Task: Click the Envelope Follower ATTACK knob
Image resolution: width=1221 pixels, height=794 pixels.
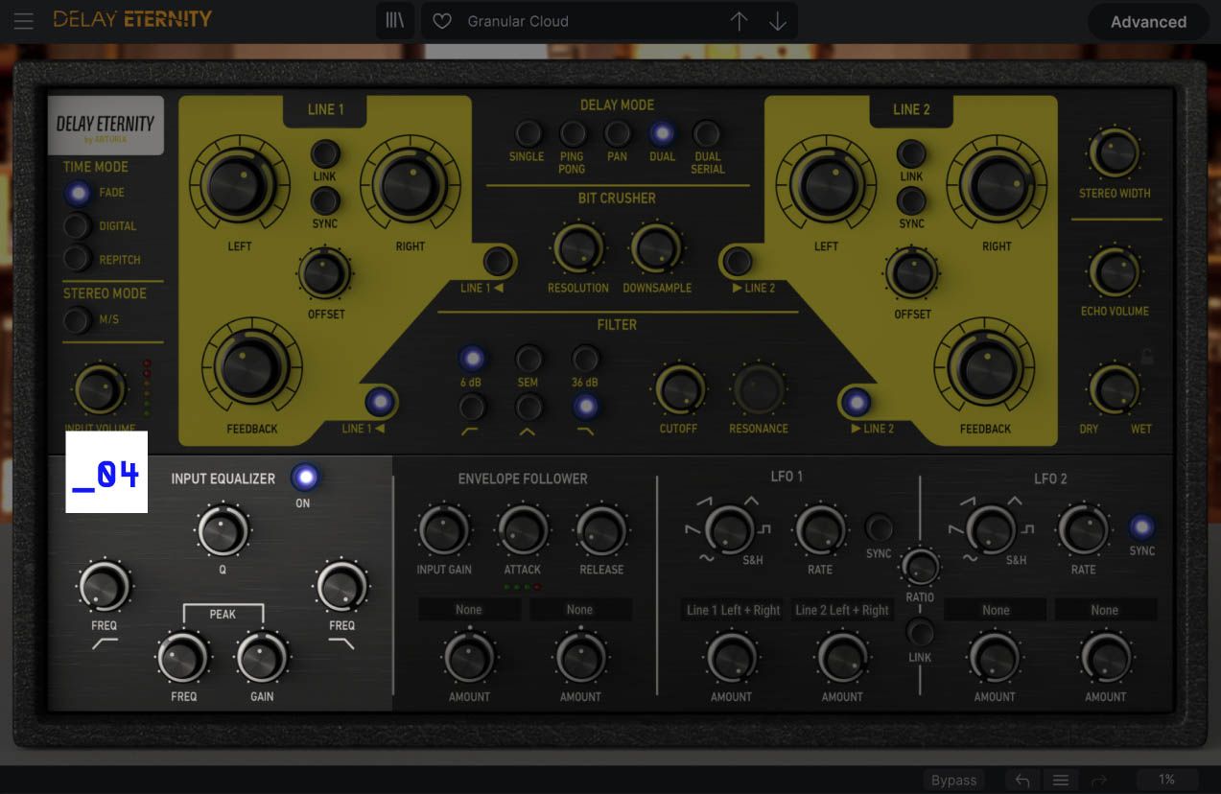Action: click(x=523, y=530)
